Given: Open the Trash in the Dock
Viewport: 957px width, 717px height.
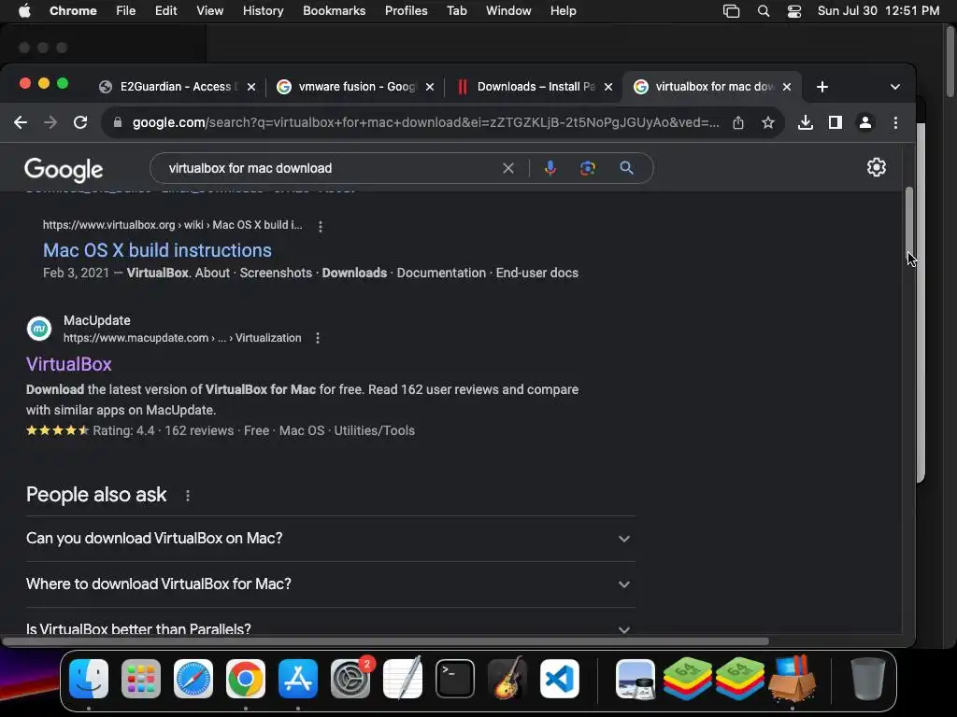Looking at the screenshot, I should (867, 679).
